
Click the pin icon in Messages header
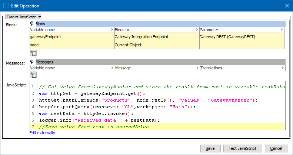(x=32, y=62)
